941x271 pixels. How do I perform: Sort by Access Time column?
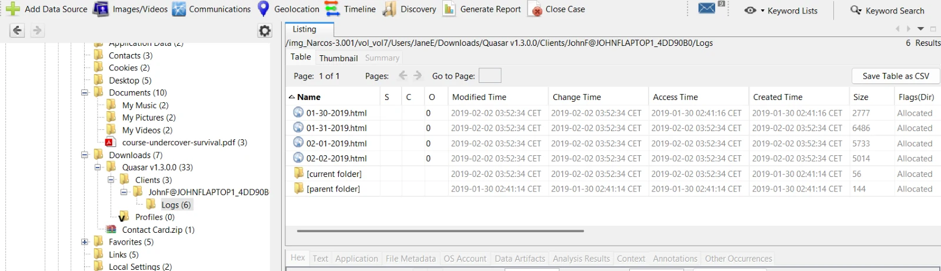(698, 97)
